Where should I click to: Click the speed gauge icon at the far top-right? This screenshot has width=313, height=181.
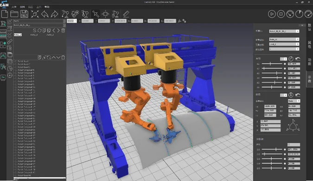(x=308, y=14)
